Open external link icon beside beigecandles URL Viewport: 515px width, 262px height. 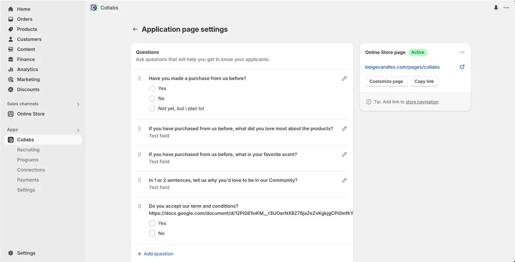coord(462,67)
